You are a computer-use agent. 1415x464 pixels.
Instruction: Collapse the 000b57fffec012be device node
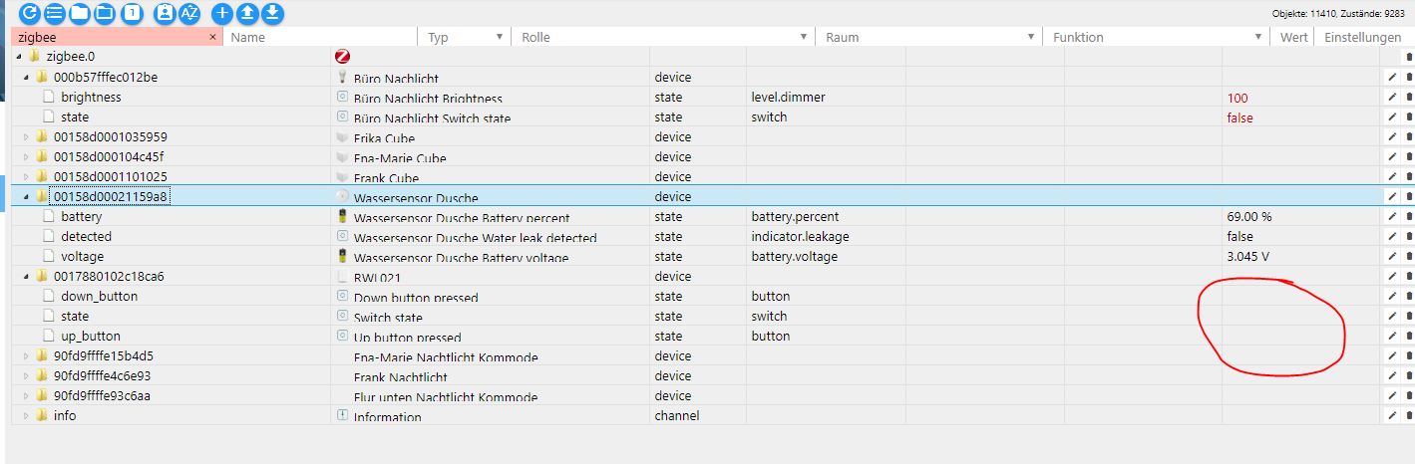27,77
